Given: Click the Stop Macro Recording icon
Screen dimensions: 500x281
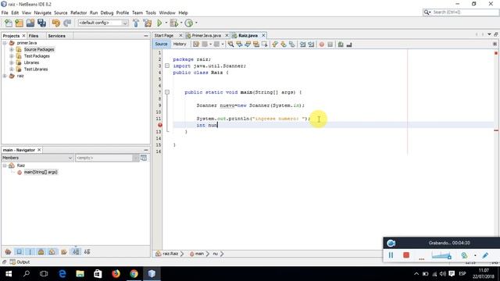Looking at the screenshot, I should click(x=330, y=44).
